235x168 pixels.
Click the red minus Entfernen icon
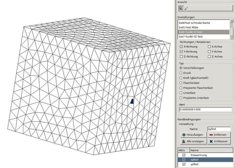coord(211,135)
